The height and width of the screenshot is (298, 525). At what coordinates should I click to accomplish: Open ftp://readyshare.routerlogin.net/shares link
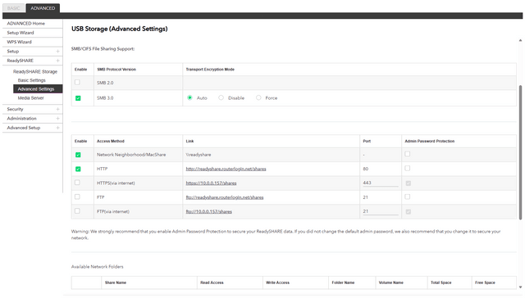tap(225, 197)
